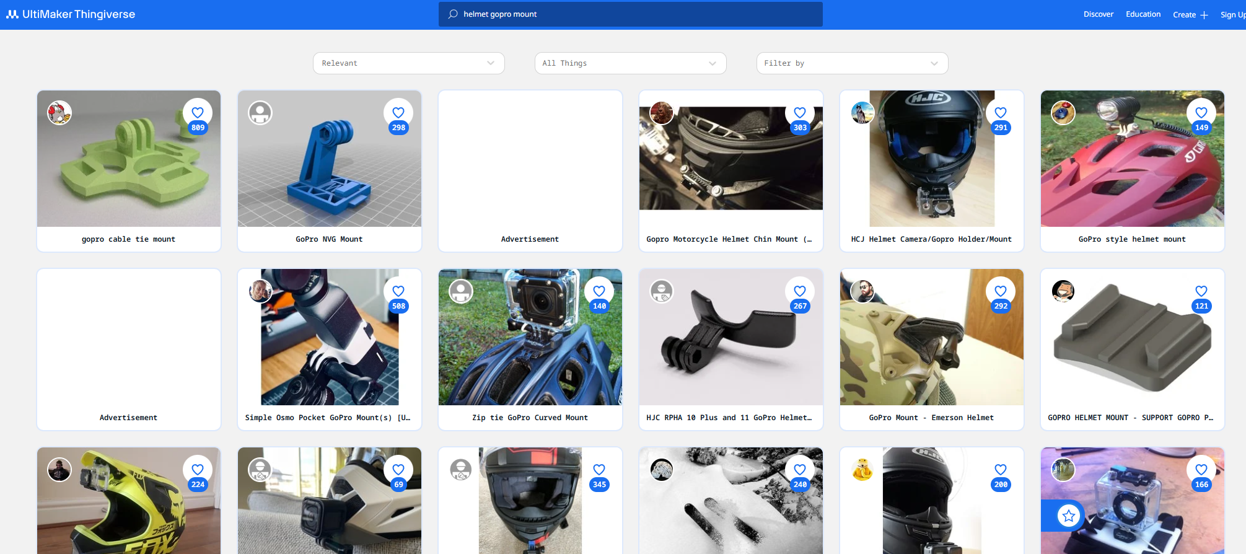Open 'GOPRO HELMET MOUNT - SUPPORT GOPRO' title

point(1131,418)
